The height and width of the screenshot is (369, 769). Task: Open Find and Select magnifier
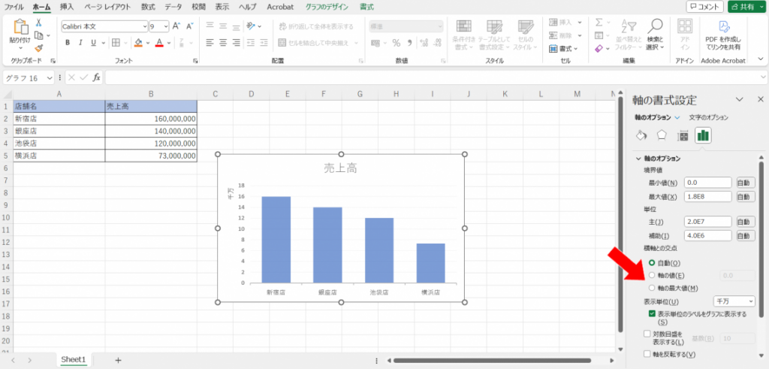[655, 26]
